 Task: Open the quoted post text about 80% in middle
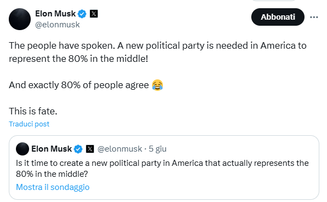[162, 169]
